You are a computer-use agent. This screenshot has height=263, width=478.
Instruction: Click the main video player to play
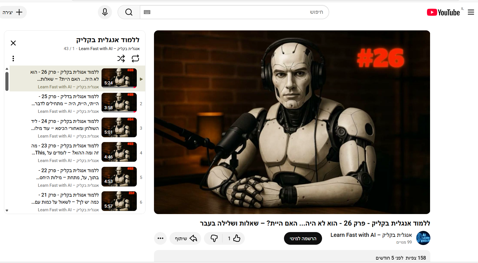click(292, 122)
